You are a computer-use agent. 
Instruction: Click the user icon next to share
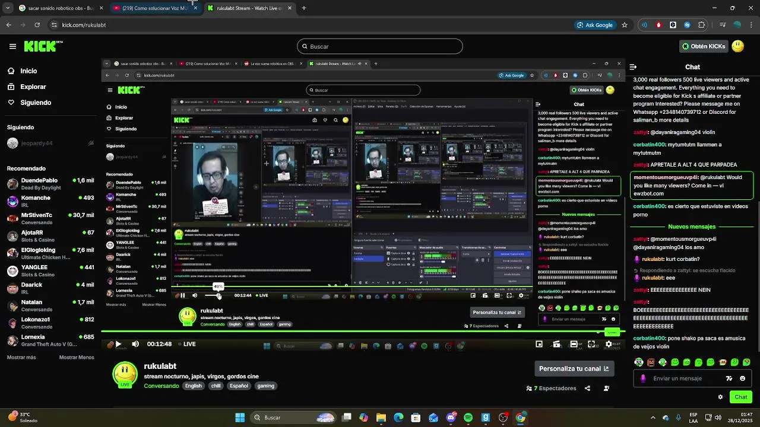tap(606, 388)
